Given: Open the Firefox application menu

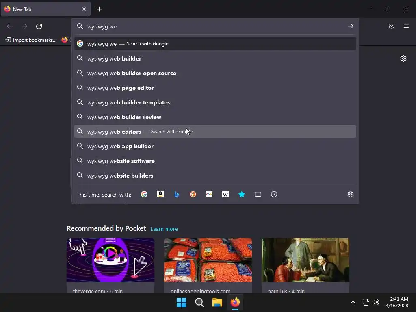Looking at the screenshot, I should pyautogui.click(x=406, y=26).
